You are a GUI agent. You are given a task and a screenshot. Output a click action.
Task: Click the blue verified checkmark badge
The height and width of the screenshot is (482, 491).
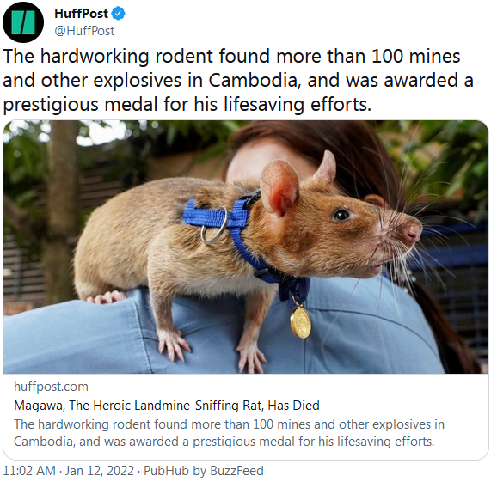pos(119,14)
